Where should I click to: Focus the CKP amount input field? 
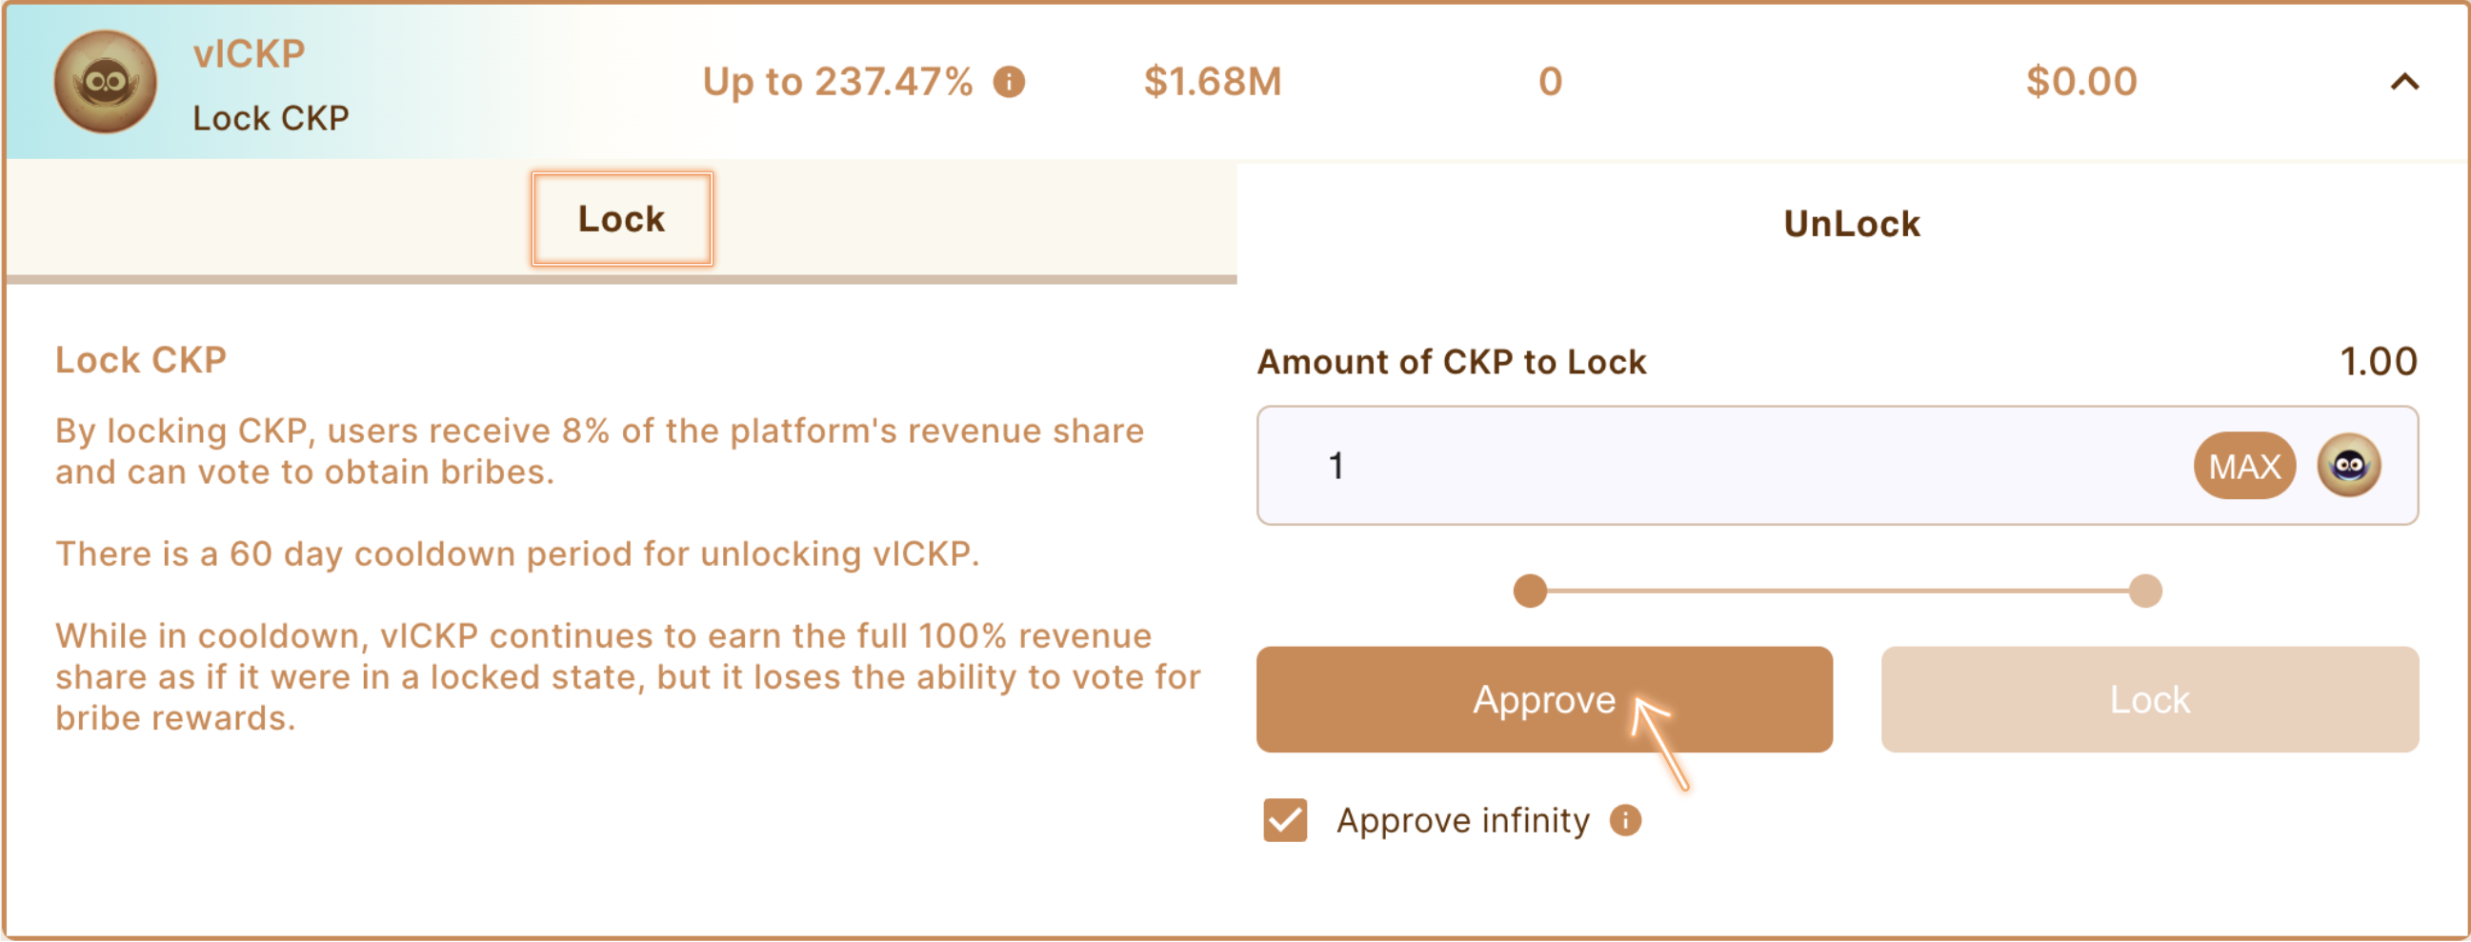1727,466
